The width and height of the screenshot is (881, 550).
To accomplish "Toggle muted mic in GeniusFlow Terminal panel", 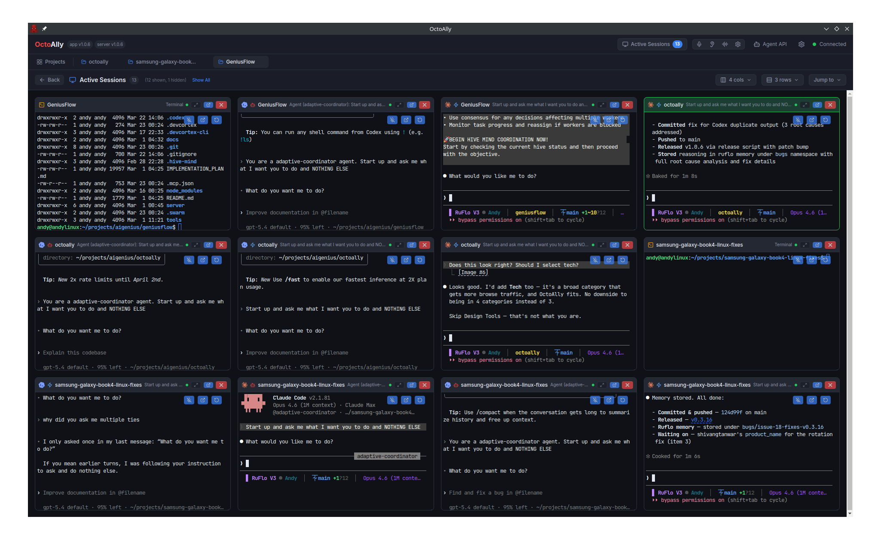I will pos(189,120).
